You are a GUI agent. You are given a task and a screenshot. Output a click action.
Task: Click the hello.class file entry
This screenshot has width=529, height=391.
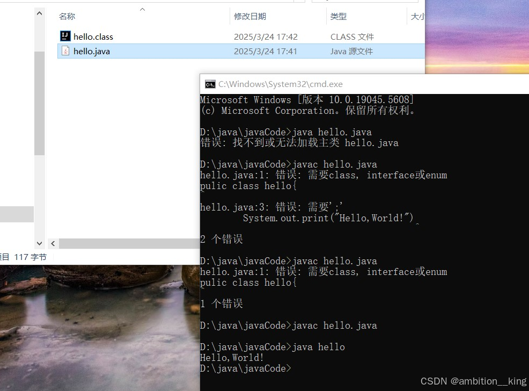[92, 36]
